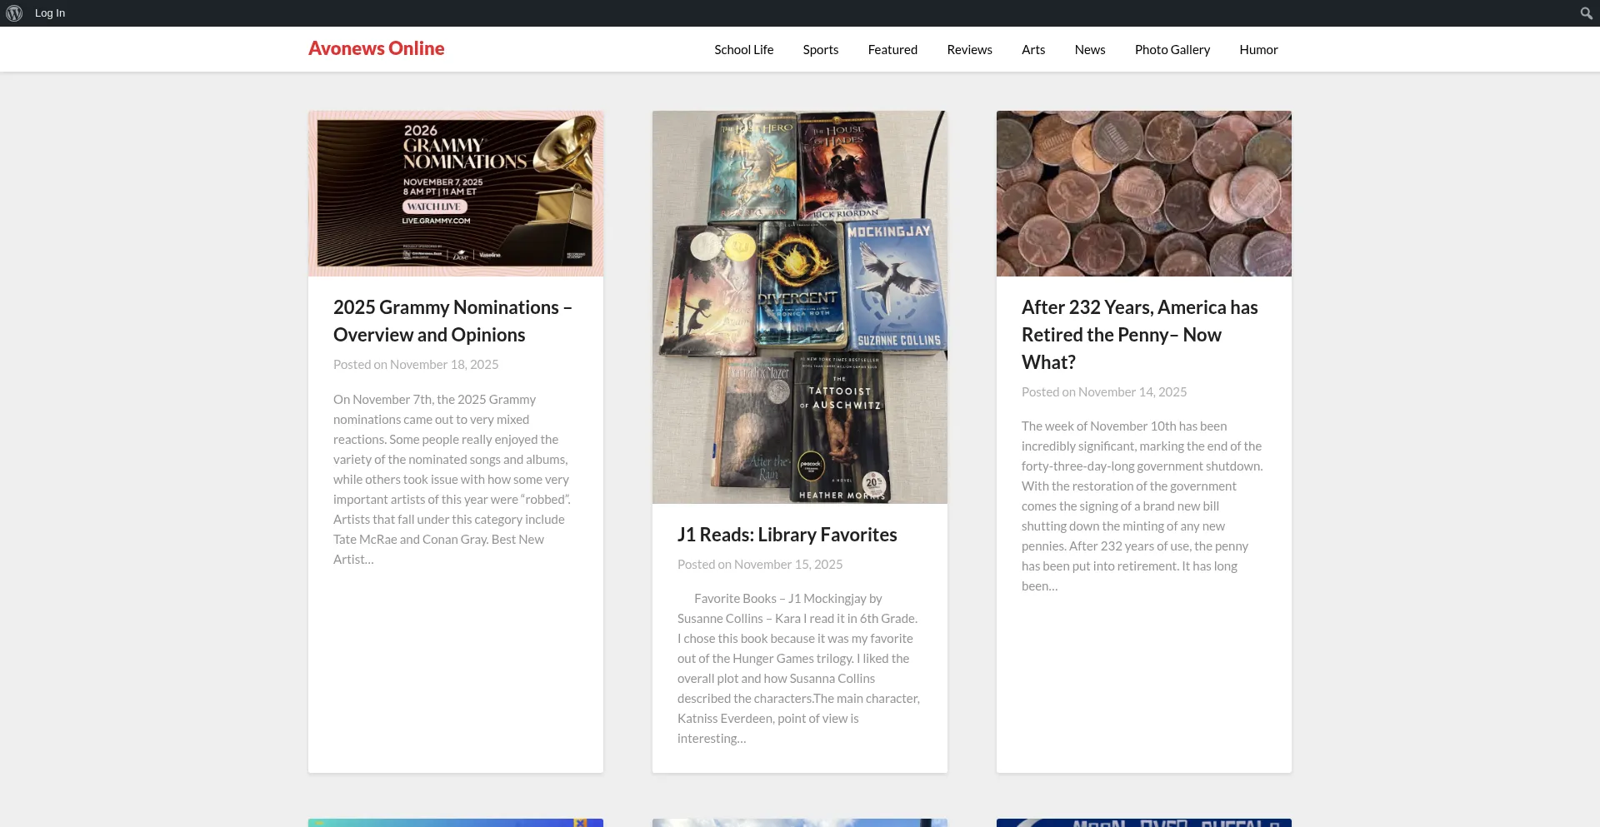
Task: Open the Grammy Nominations banner image
Action: click(x=456, y=193)
